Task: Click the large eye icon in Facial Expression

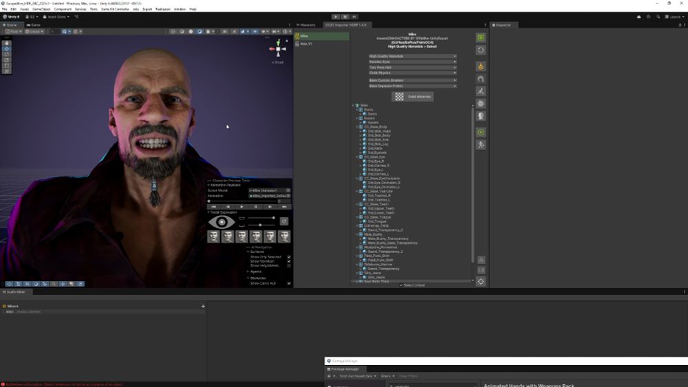Action: [221, 222]
